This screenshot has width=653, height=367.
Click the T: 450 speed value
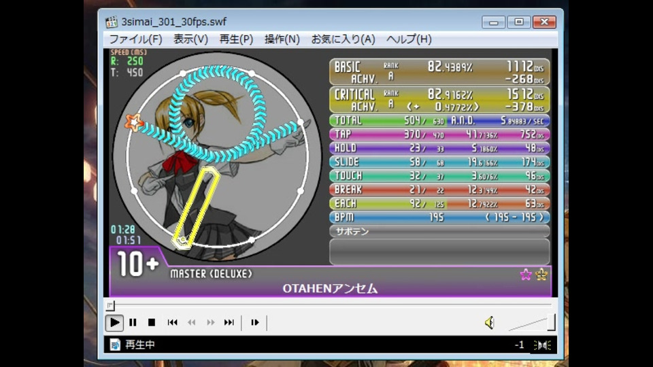127,73
